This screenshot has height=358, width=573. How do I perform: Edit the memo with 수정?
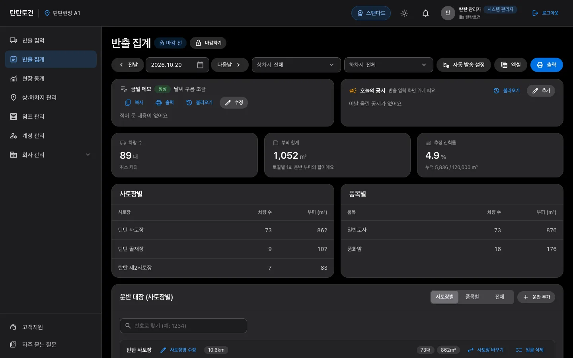[x=234, y=103]
